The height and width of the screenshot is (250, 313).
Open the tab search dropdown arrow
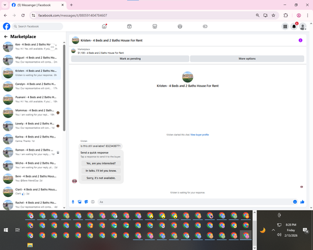pos(5,5)
